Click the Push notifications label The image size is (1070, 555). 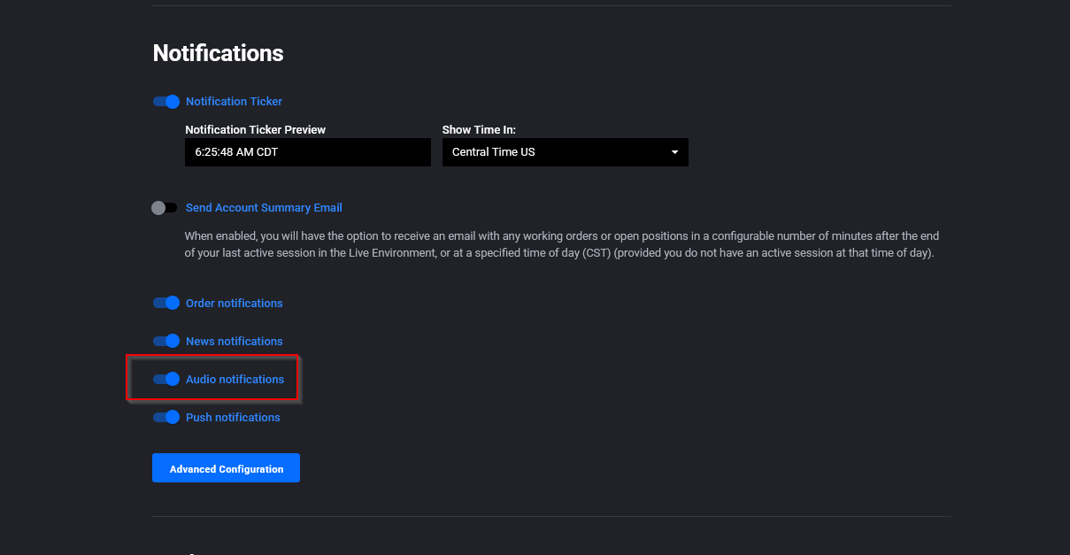point(233,417)
